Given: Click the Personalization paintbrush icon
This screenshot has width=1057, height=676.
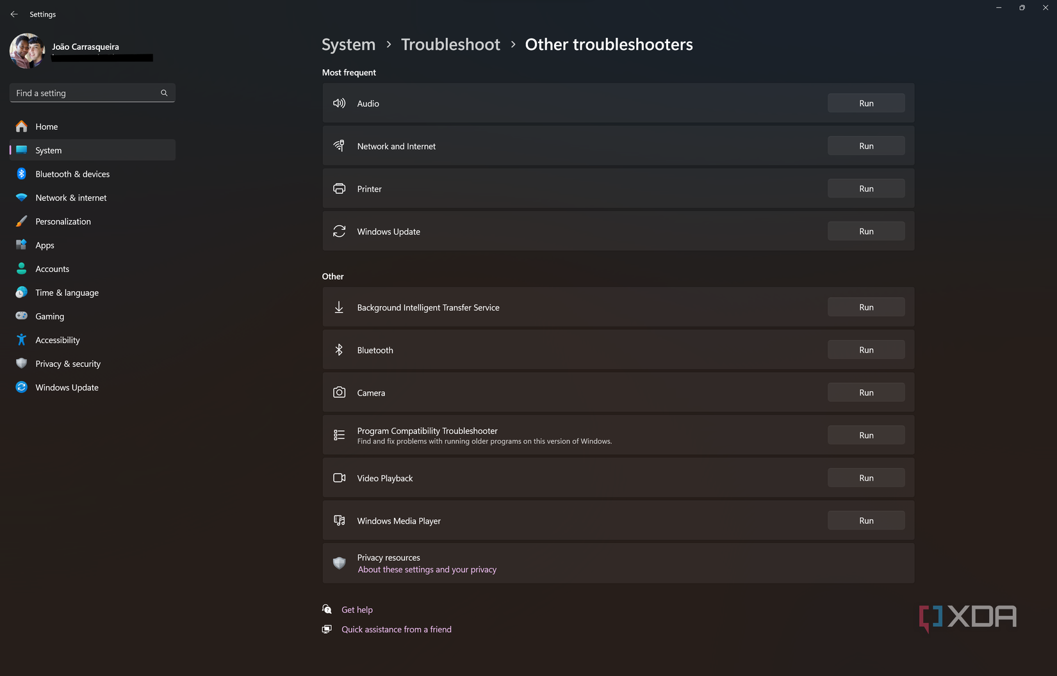Looking at the screenshot, I should pos(22,221).
